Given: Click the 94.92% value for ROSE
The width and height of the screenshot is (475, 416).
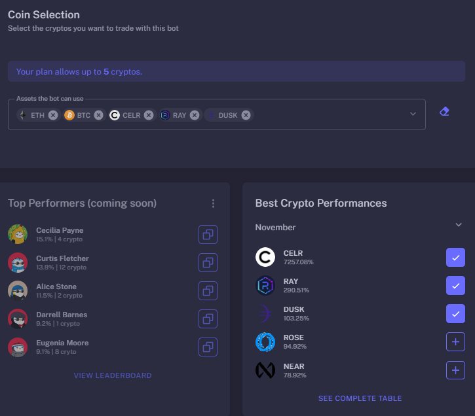Looking at the screenshot, I should (x=295, y=347).
